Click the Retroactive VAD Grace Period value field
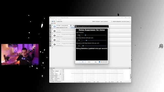This screenshot has height=92, width=164. click(x=79, y=46)
